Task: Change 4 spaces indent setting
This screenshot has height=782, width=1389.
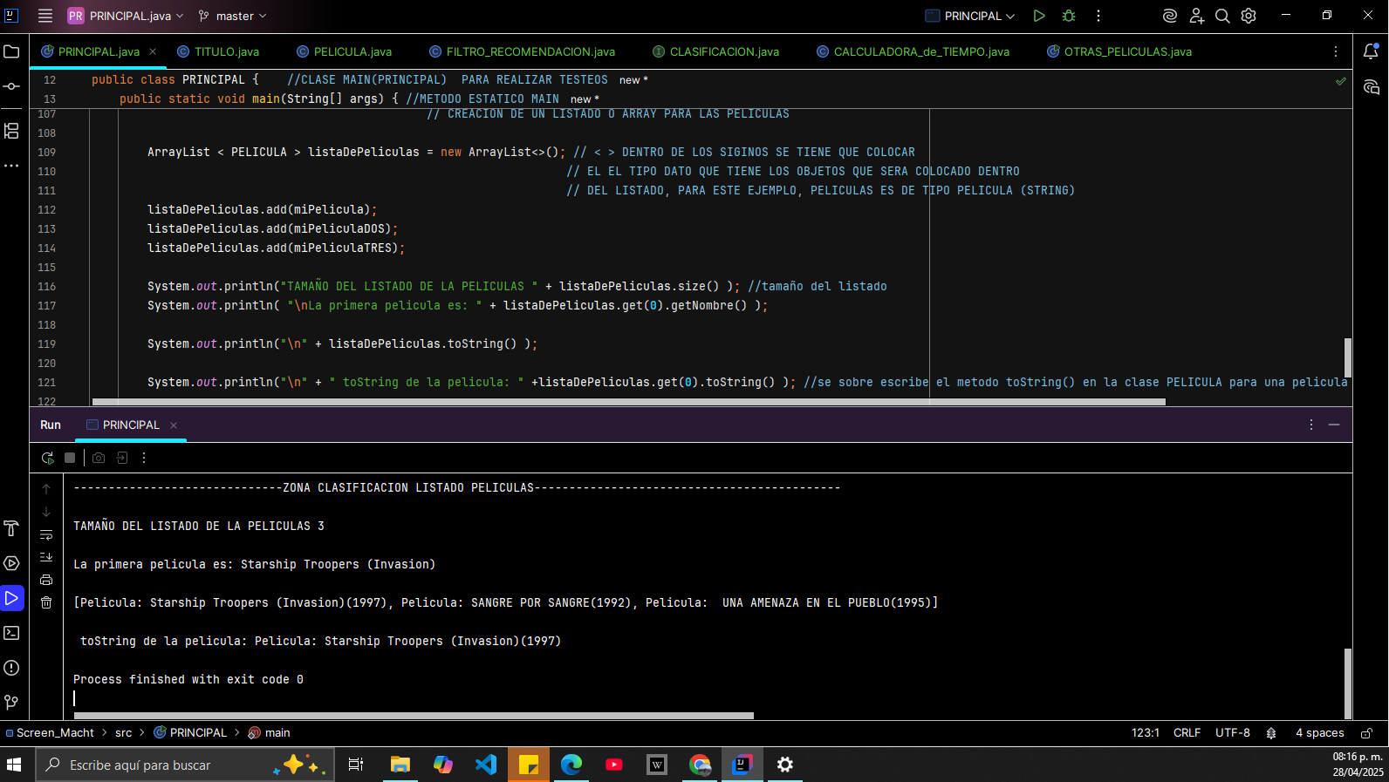Action: (x=1319, y=732)
